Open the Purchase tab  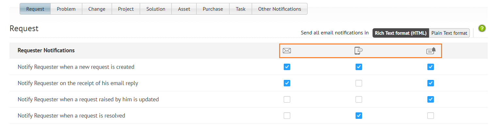click(x=213, y=9)
